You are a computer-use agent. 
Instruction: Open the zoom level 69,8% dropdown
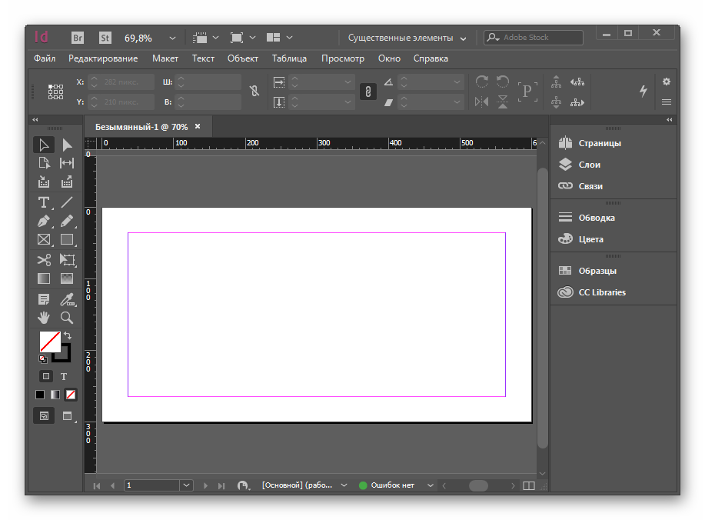click(x=172, y=38)
